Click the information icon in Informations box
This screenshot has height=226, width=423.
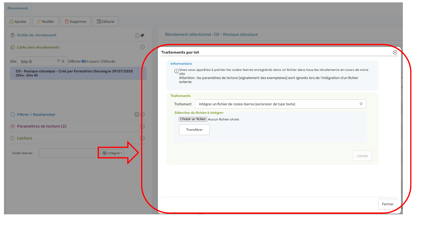click(x=176, y=71)
